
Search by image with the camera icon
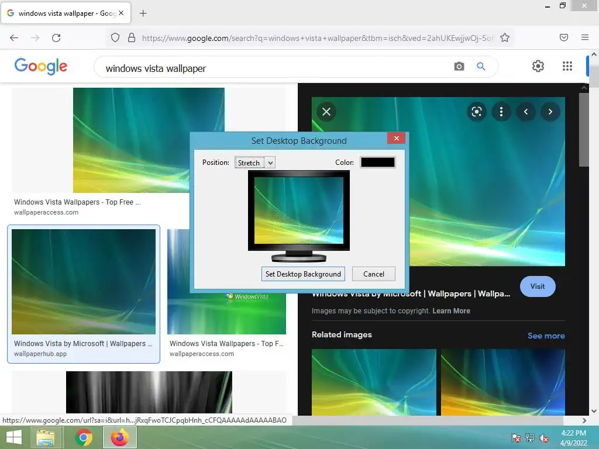459,67
